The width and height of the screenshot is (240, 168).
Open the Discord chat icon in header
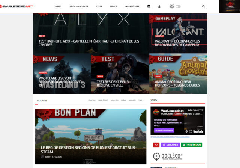click(x=149, y=6)
